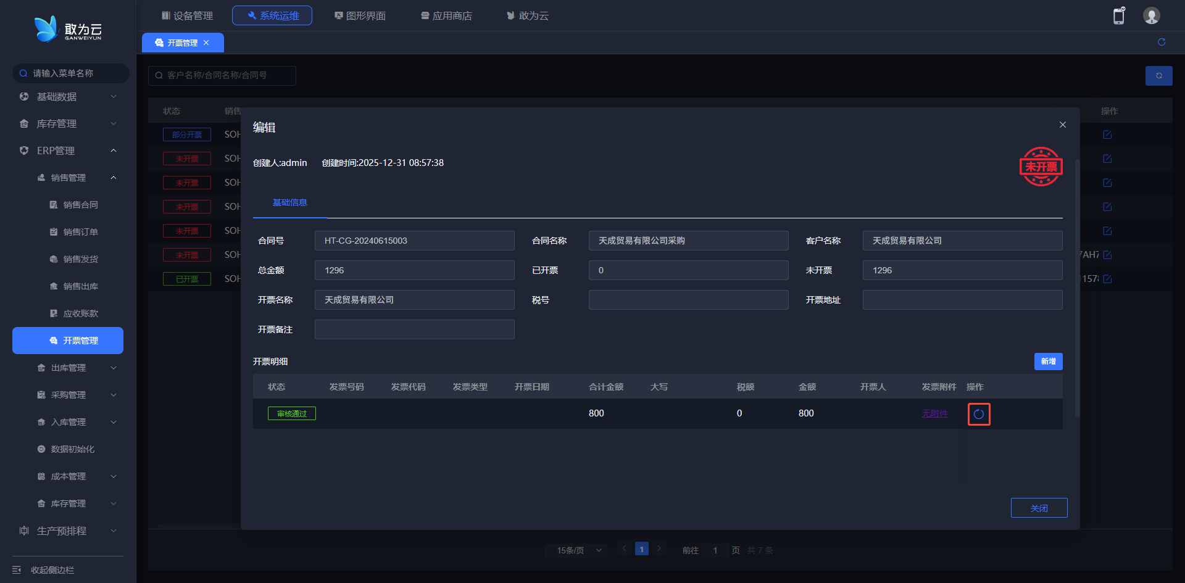The height and width of the screenshot is (583, 1185).
Task: Click 收起侧边栏 to collapse sidebar
Action: coord(52,569)
